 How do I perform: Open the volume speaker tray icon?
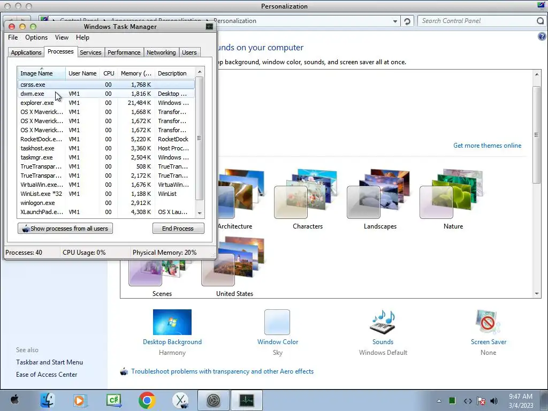(494, 401)
